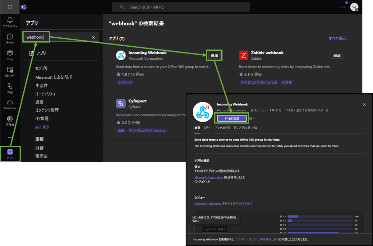Click share icon beside チームに追加
This screenshot has width=373, height=246.
[251, 118]
